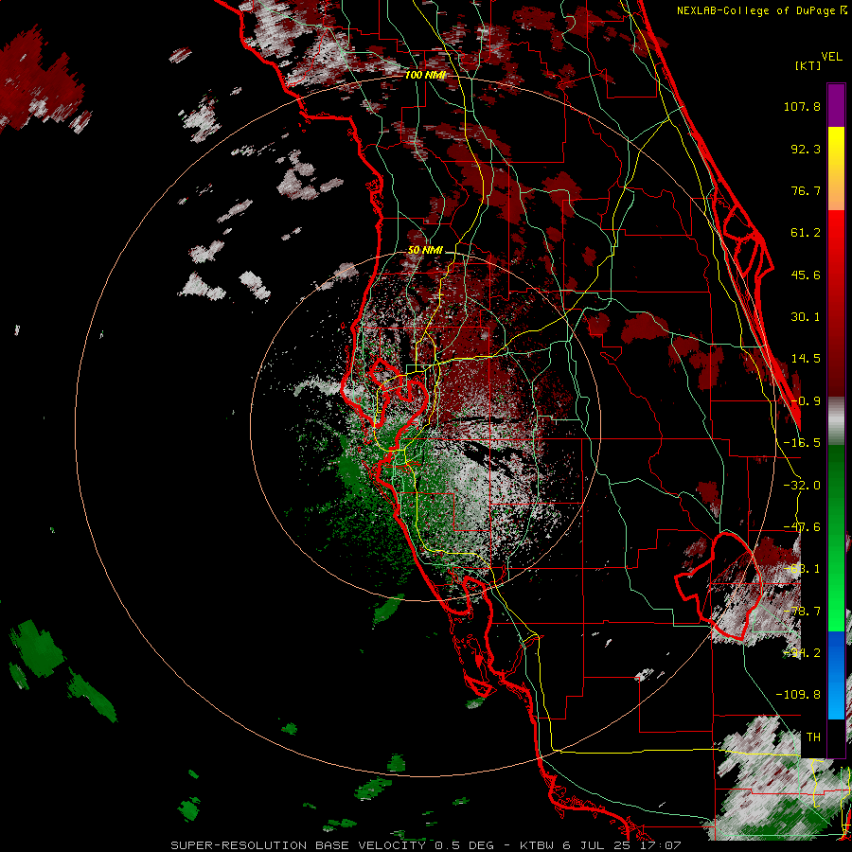Click the KTBW 6 JUL 25 17:07 timestamp
Image resolution: width=852 pixels, height=852 pixels.
point(600,845)
